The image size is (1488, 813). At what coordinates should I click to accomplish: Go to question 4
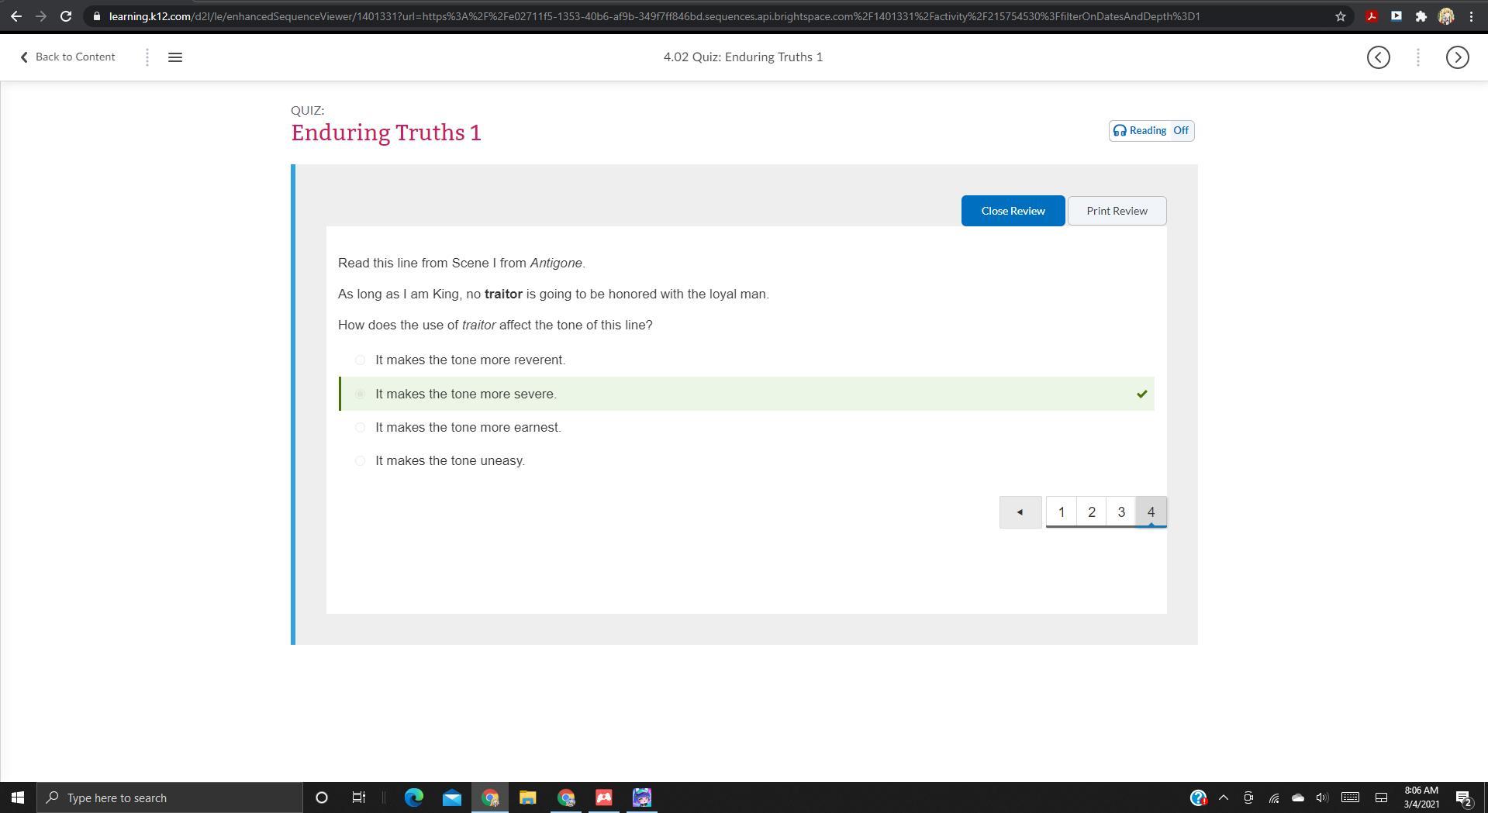click(x=1151, y=512)
